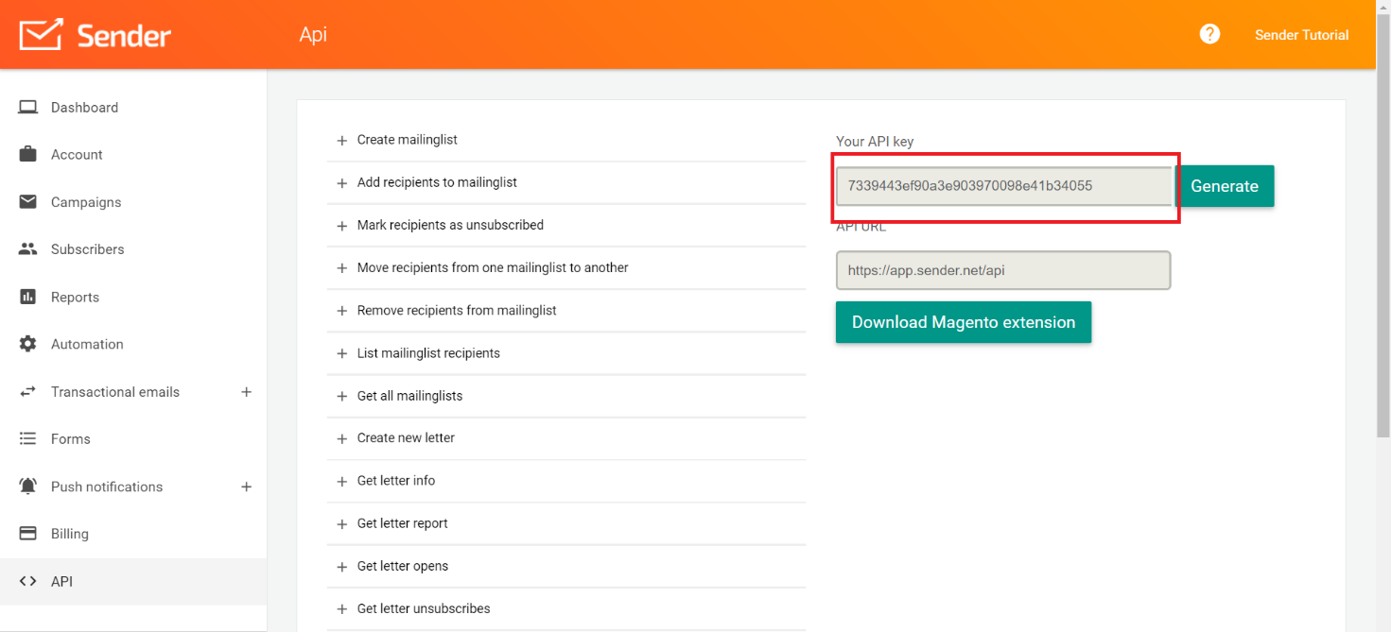Expand Get all mailinglists

click(x=566, y=396)
